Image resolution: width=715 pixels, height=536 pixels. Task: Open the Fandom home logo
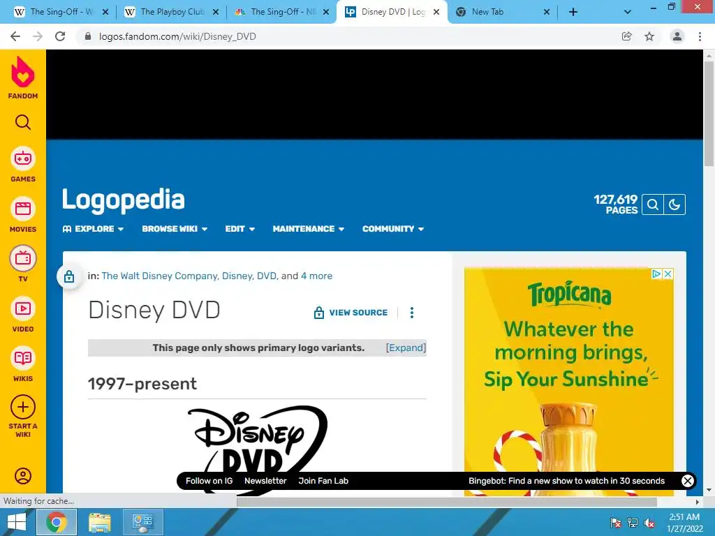click(23, 77)
